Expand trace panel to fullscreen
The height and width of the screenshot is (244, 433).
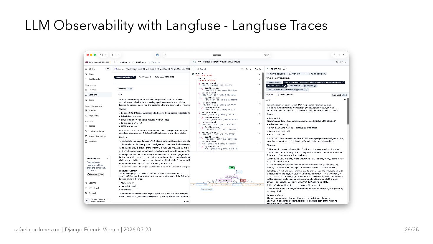(337, 62)
